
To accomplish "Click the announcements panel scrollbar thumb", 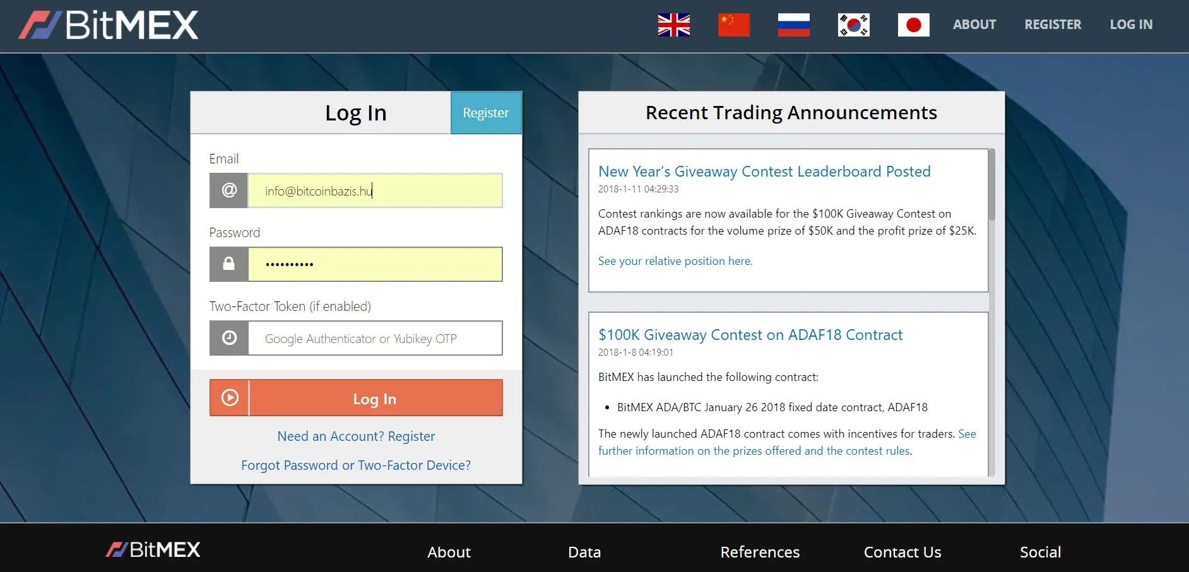I will click(991, 184).
